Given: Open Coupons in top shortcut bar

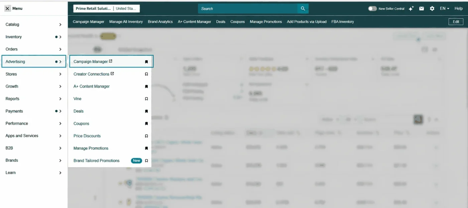Looking at the screenshot, I should point(238,22).
